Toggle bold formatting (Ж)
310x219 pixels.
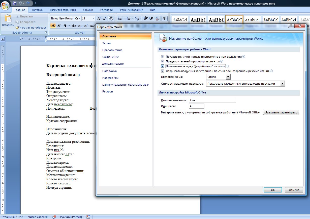coord(53,26)
